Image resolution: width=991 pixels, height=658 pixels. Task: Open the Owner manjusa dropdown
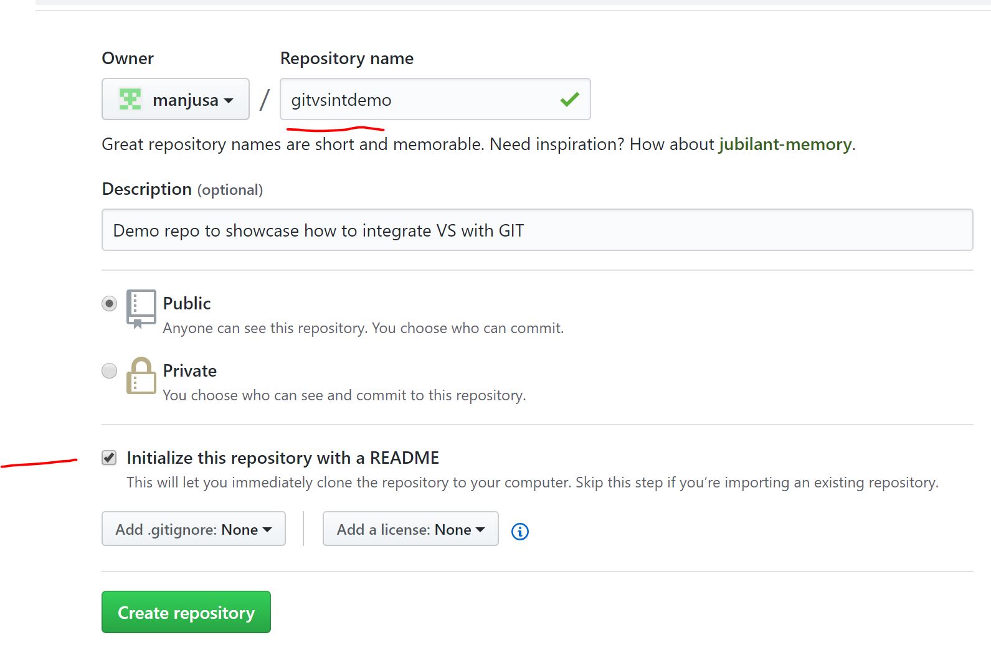176,100
